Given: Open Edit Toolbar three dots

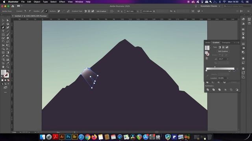Looking at the screenshot, I should [x=5, y=92].
